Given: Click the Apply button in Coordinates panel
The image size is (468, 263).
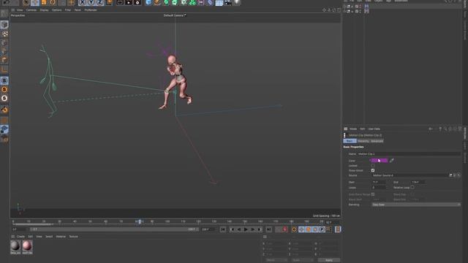Looking at the screenshot, I should click(x=329, y=260).
